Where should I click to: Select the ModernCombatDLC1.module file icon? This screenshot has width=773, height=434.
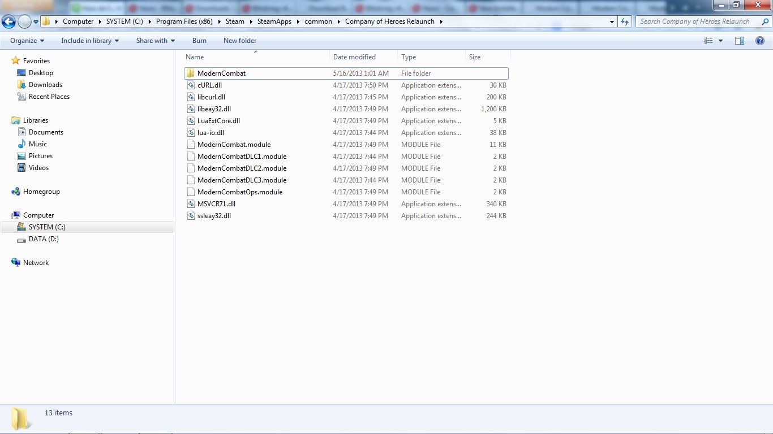tap(191, 157)
